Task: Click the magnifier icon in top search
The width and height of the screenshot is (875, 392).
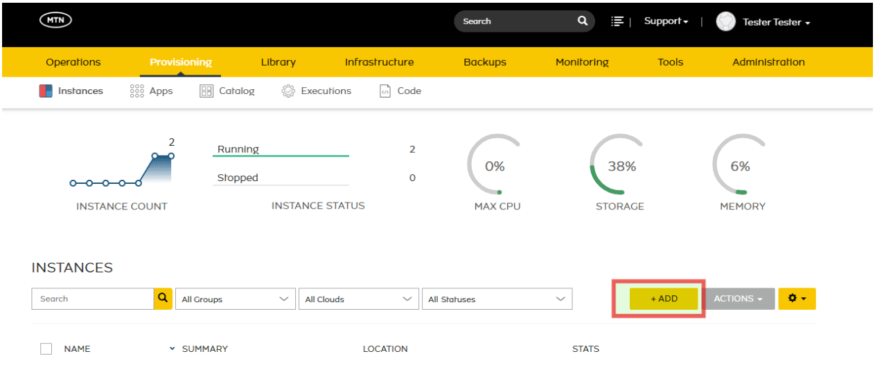Action: (x=583, y=21)
